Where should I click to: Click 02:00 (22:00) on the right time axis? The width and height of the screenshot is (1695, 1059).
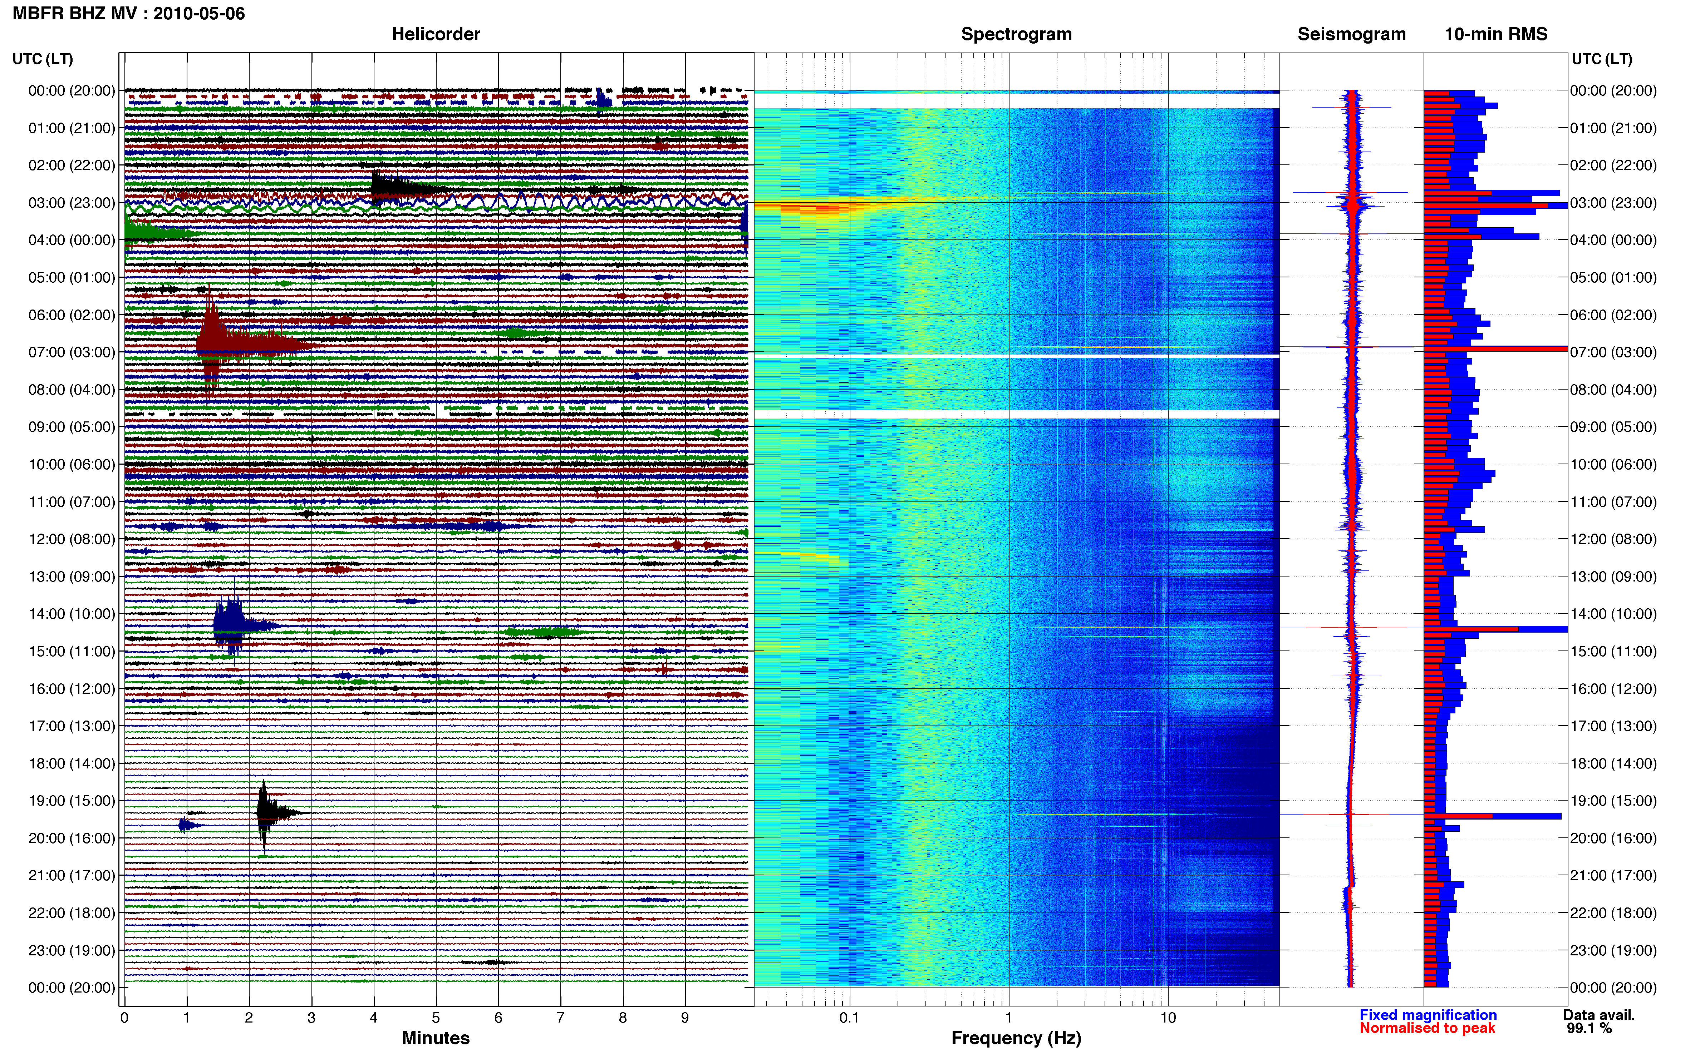click(1613, 165)
